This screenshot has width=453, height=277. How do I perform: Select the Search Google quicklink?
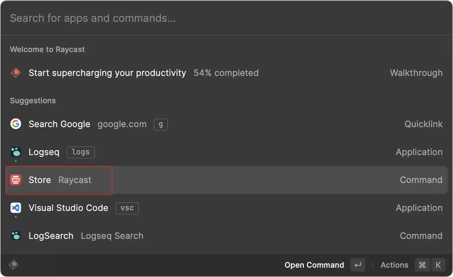tap(60, 124)
